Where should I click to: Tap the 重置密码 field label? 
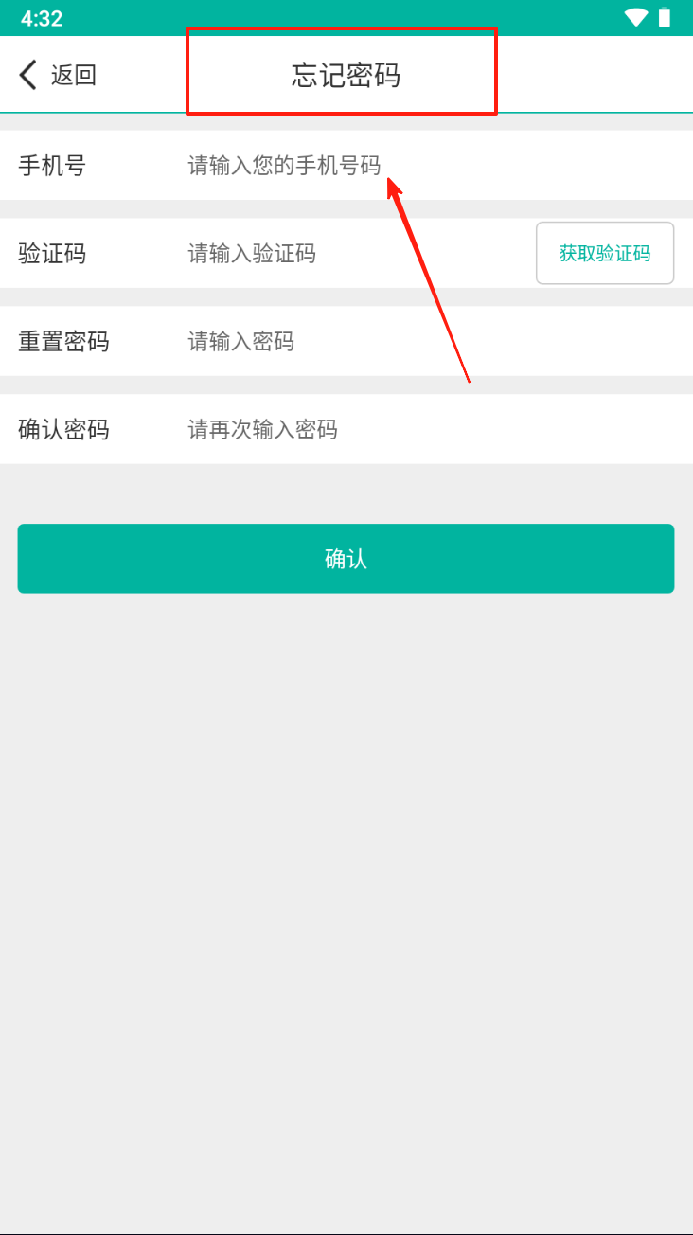click(63, 341)
